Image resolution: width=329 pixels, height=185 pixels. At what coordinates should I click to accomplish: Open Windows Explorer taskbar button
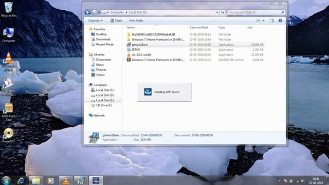point(36,180)
